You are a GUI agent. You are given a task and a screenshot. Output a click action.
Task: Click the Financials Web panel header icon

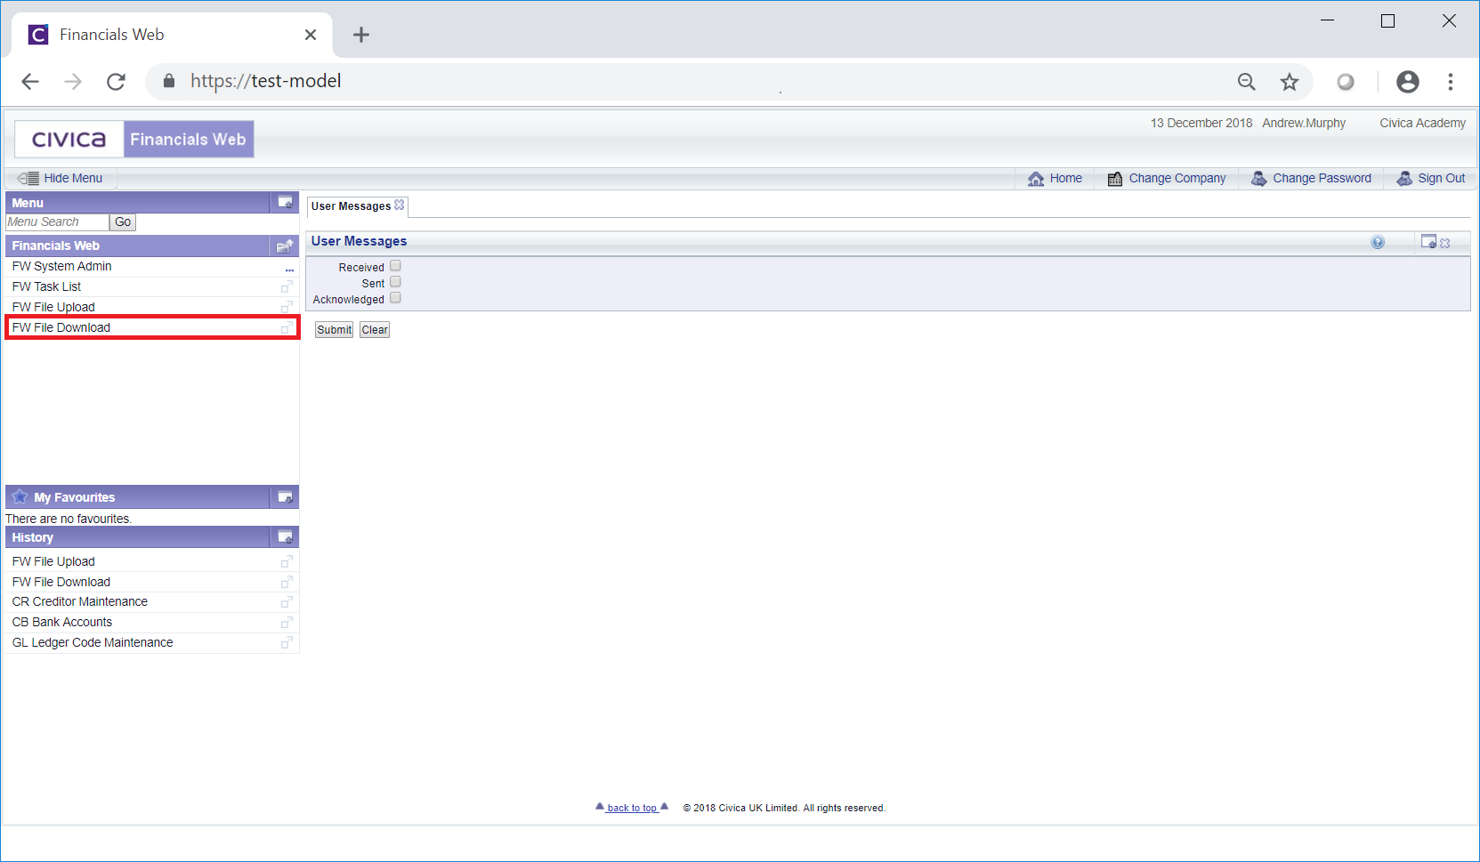click(x=285, y=246)
